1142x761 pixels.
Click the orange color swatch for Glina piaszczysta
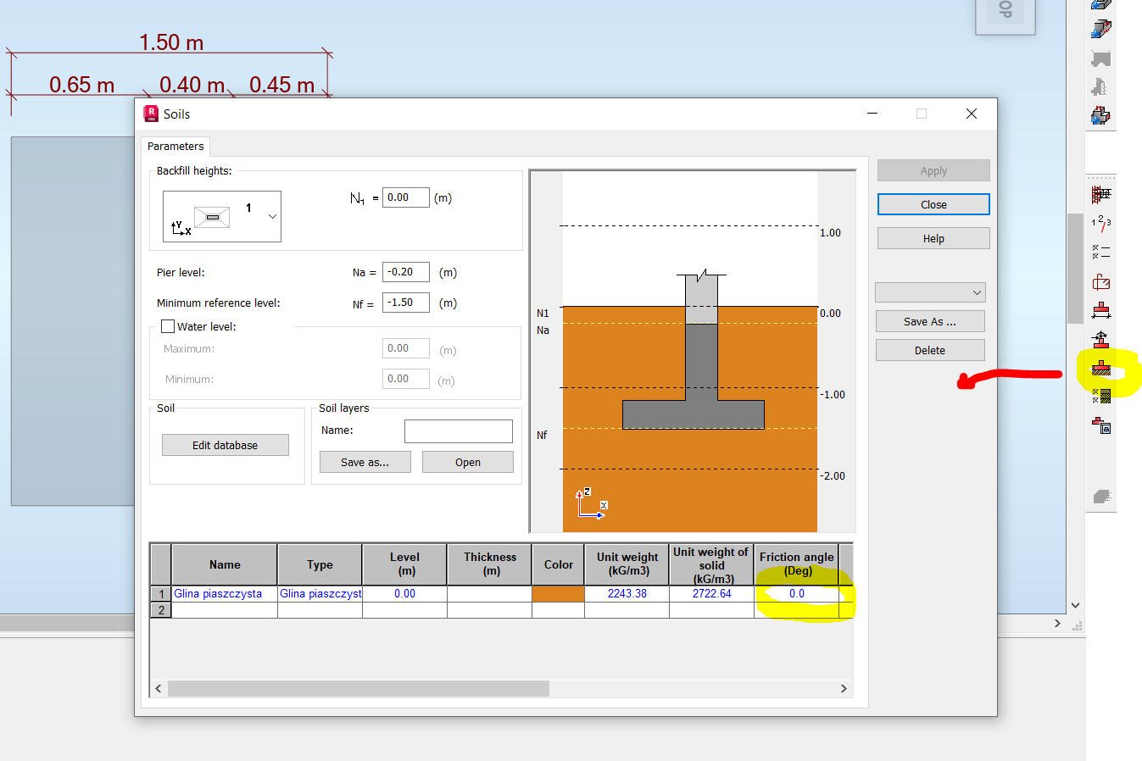558,593
